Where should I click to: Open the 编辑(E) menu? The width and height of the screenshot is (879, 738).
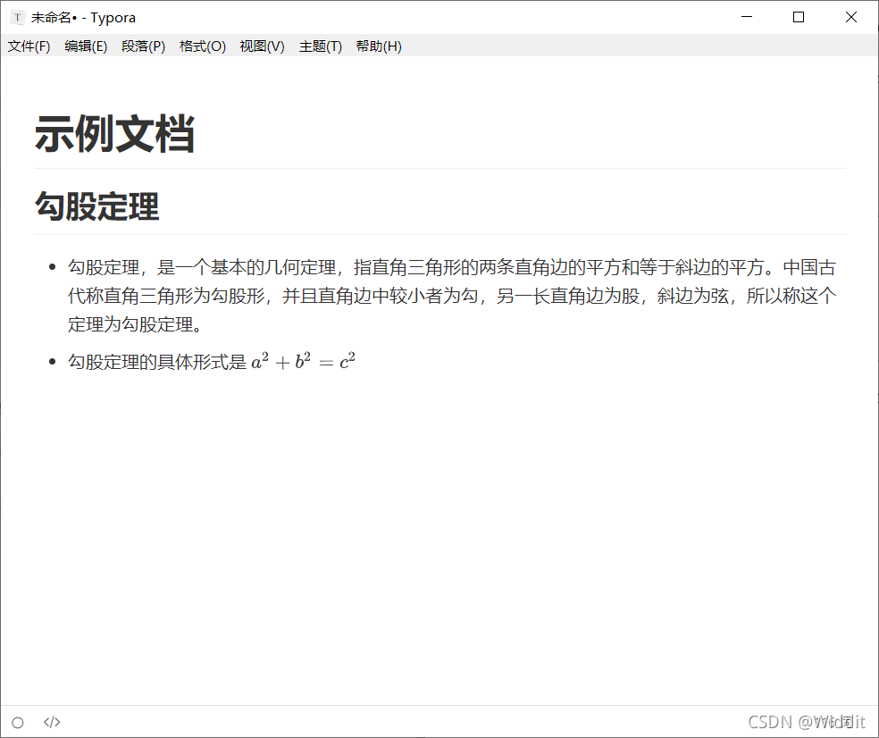[86, 46]
